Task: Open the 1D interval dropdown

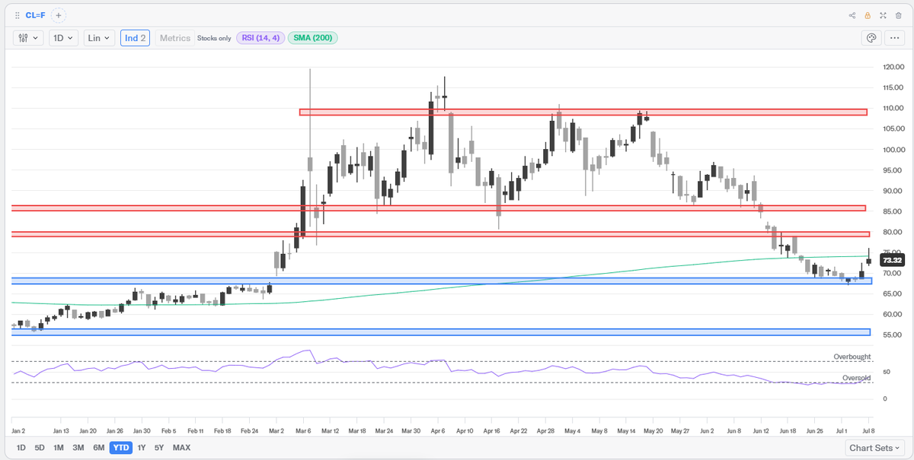Action: 63,38
